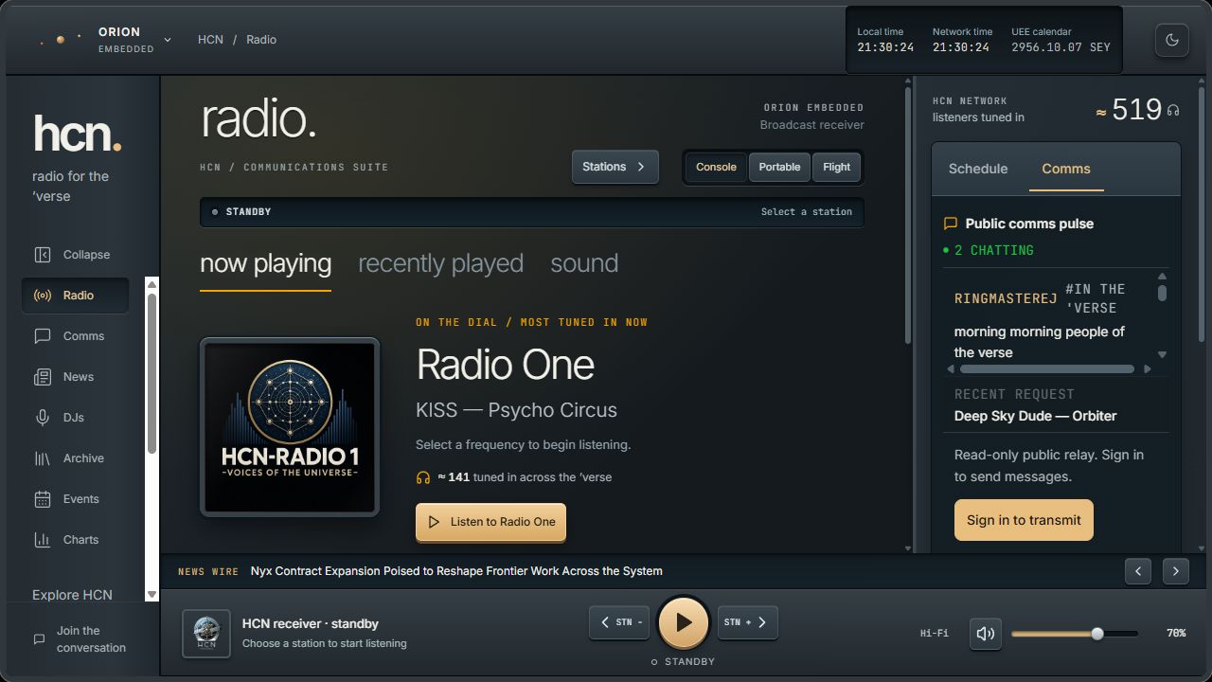Open HCN breadcrumb link
The height and width of the screenshot is (682, 1212).
point(210,40)
